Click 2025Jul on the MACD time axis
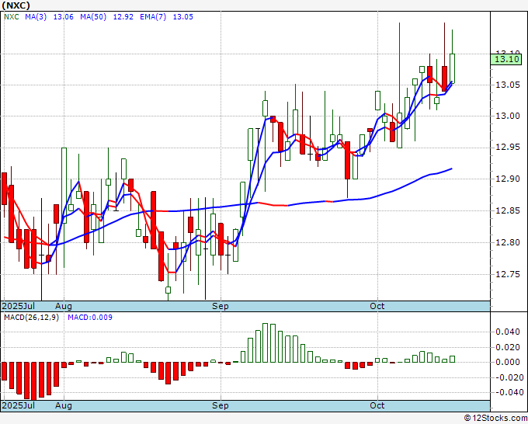 click(x=19, y=405)
